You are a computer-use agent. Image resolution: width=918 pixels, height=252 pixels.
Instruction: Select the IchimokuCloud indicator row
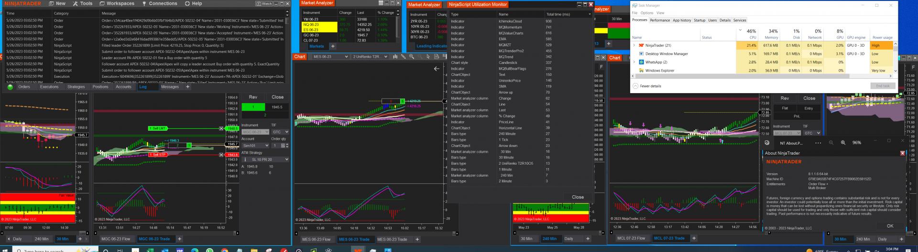[521, 21]
